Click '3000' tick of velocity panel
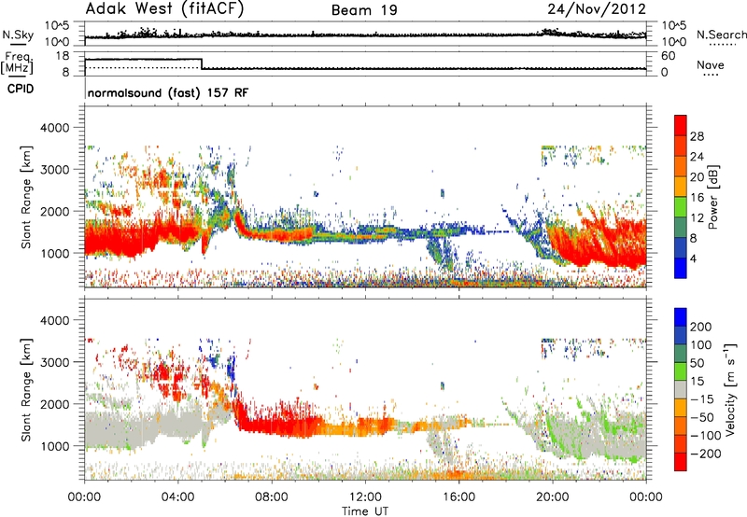747x517 pixels. pos(54,362)
